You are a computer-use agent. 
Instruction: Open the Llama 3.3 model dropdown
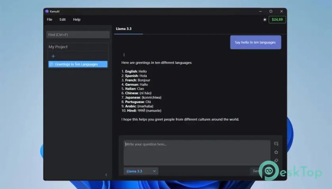point(141,171)
